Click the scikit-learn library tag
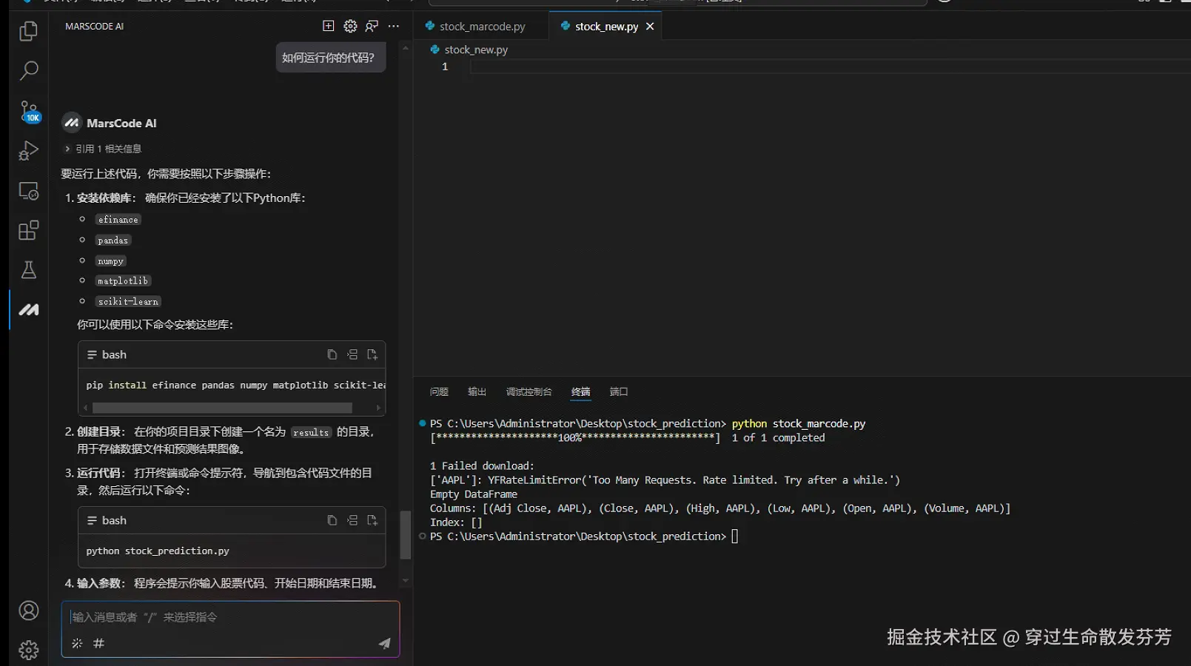Screen dimensions: 1191x666 click(128, 302)
